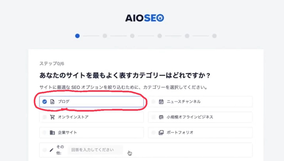Click the active first step dot
Image resolution: width=284 pixels, height=161 pixels.
point(77,36)
